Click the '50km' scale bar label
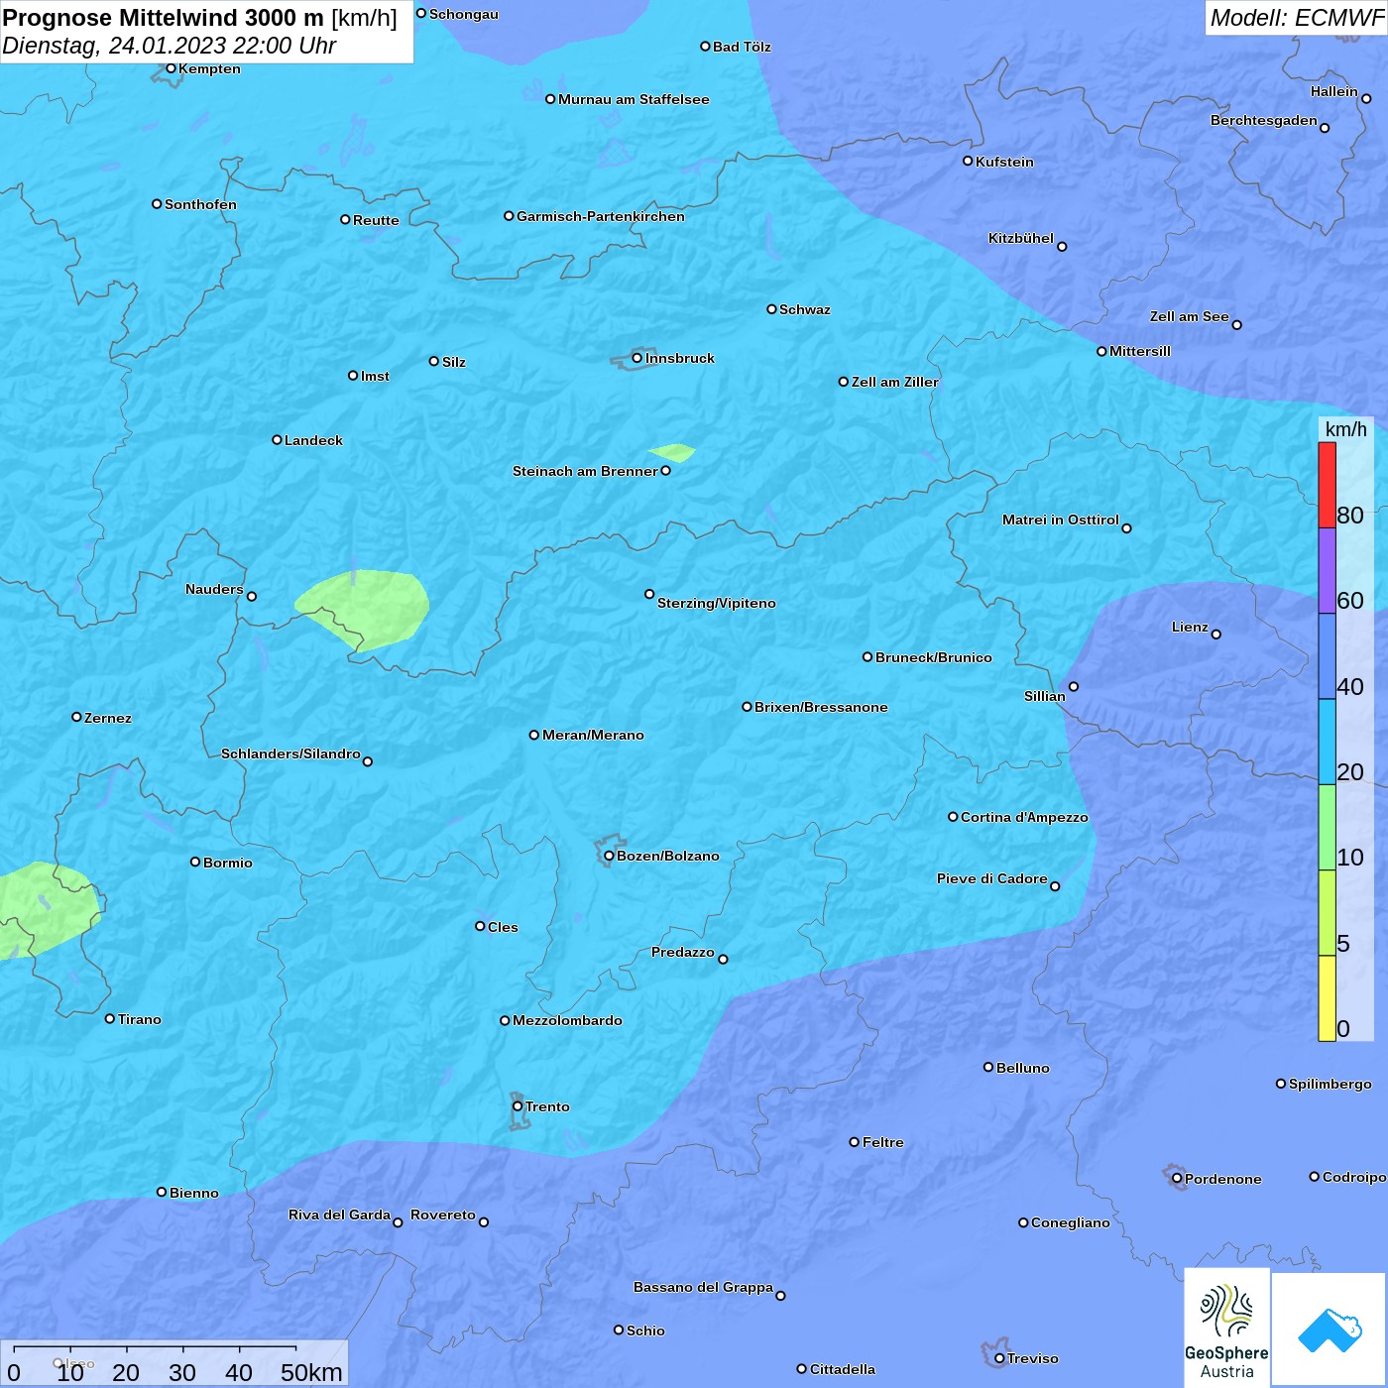Viewport: 1388px width, 1388px height. pyautogui.click(x=311, y=1372)
